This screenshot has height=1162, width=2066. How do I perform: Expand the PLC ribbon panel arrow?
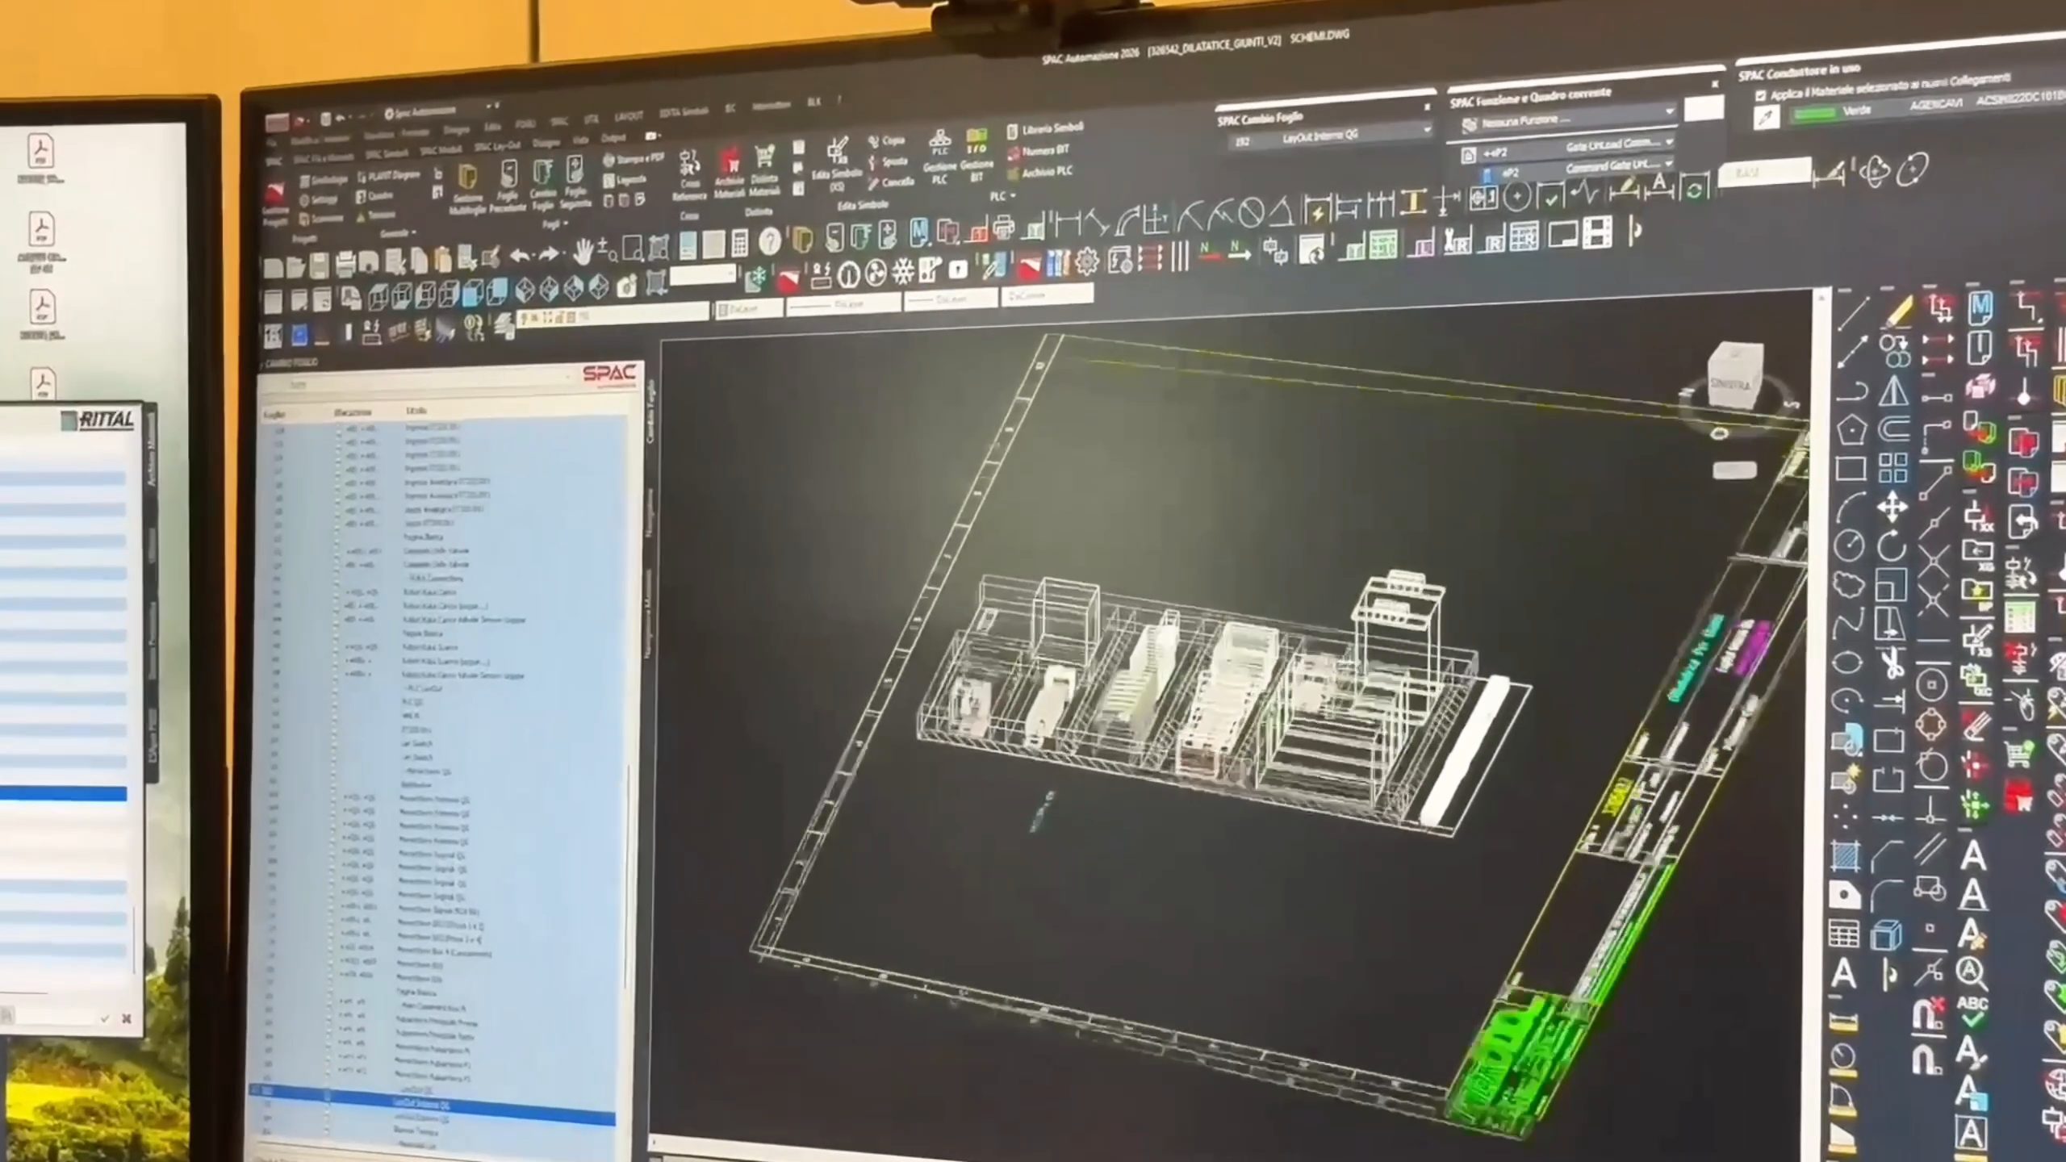1012,196
